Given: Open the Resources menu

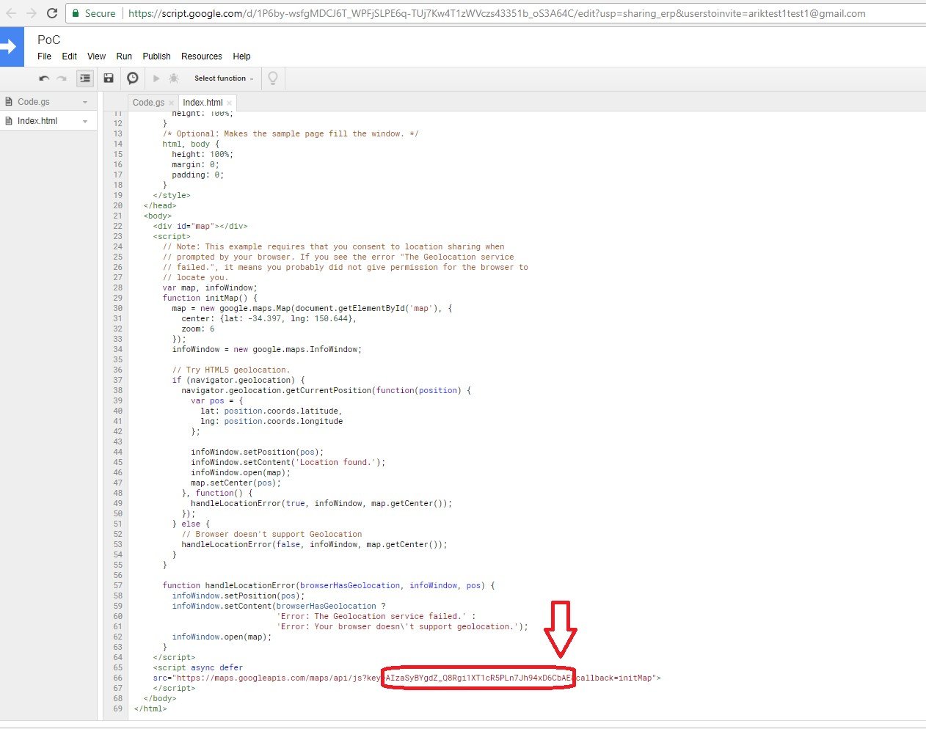Looking at the screenshot, I should point(202,56).
